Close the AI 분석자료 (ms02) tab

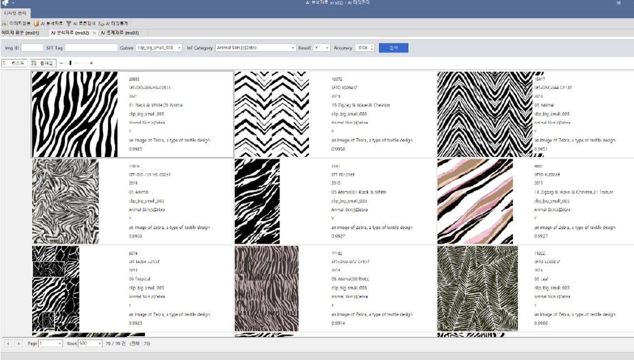[x=94, y=33]
